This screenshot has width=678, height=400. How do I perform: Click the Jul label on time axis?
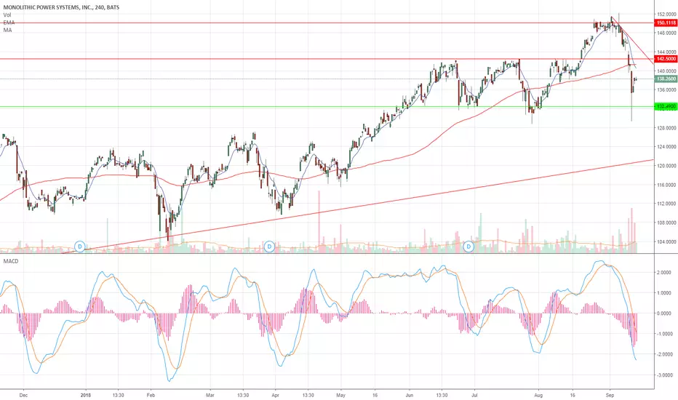point(475,395)
